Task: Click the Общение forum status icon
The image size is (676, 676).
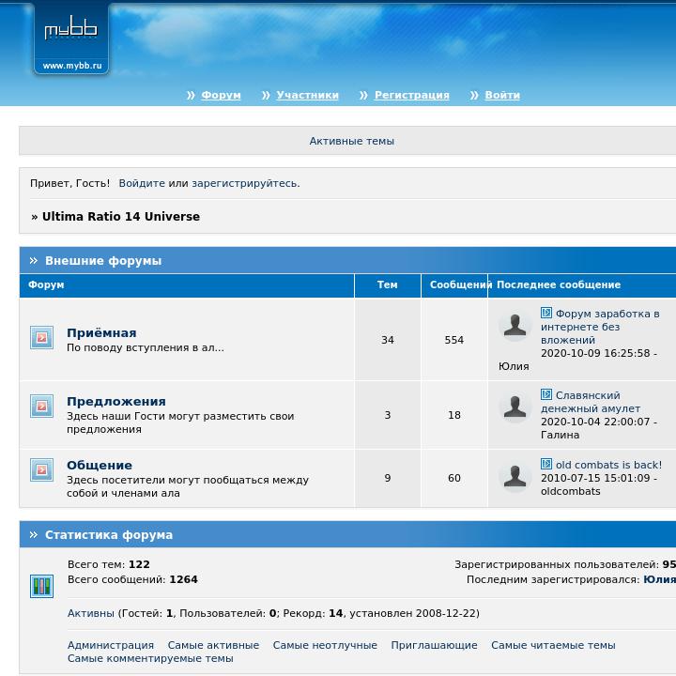Action: [x=42, y=469]
